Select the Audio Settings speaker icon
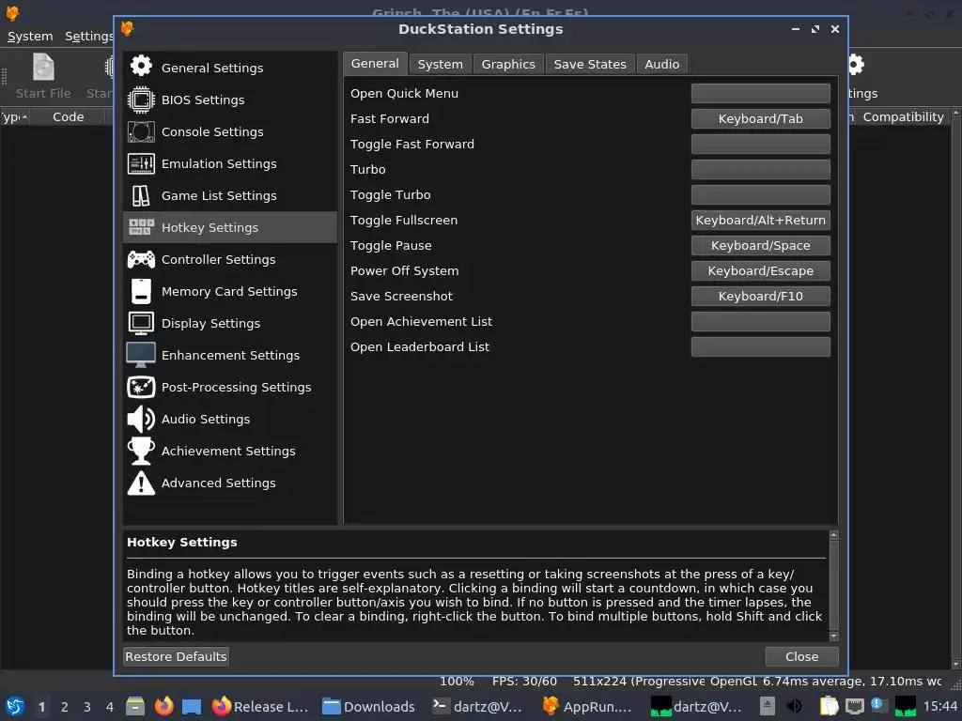The image size is (962, 721). pos(141,419)
